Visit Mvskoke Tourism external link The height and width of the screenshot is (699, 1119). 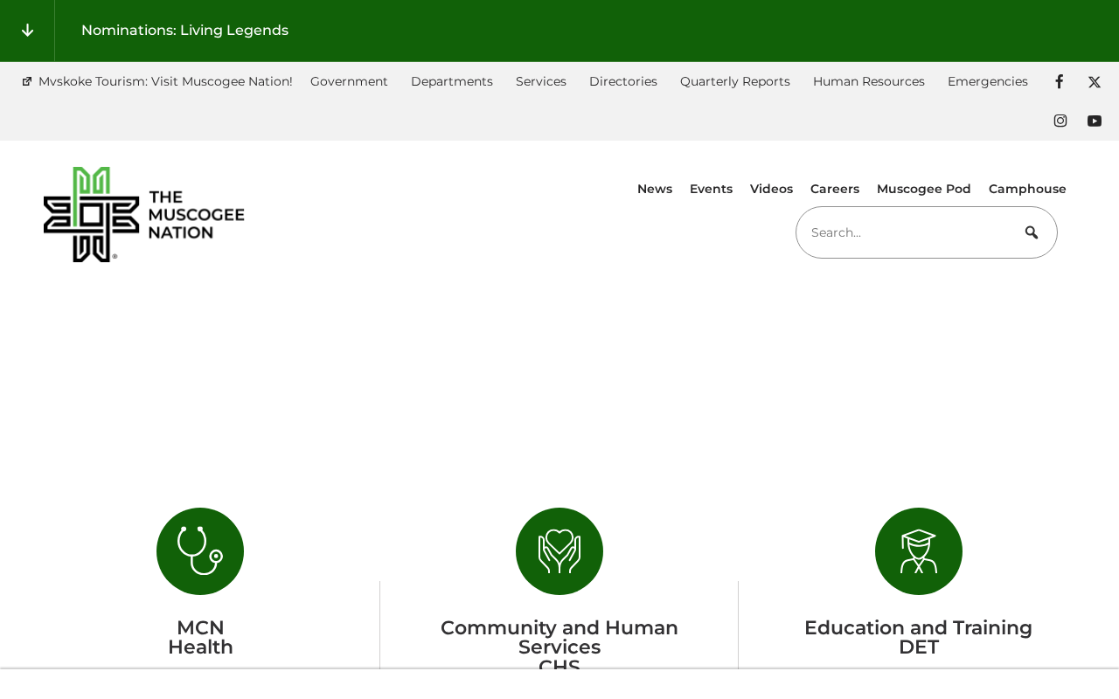coord(164,81)
